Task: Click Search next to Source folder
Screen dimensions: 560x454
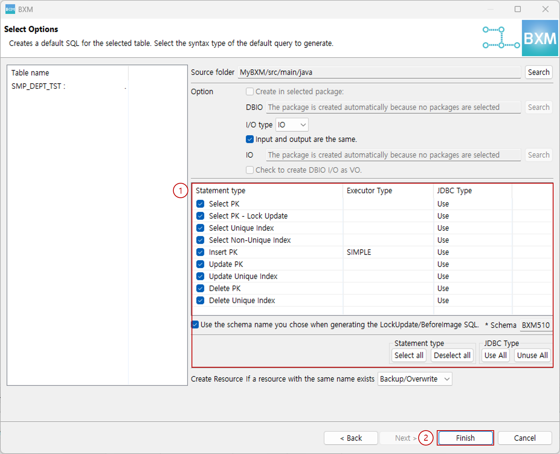Action: [539, 72]
